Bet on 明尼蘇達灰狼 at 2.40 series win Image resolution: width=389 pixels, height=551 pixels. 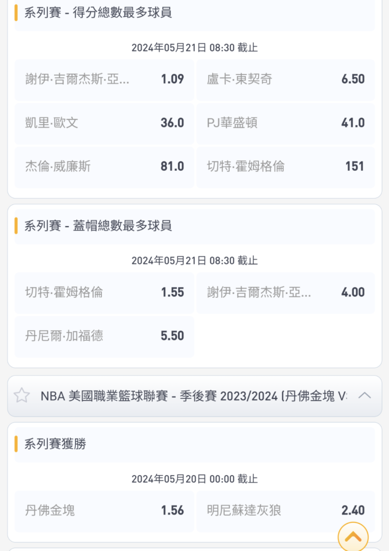click(x=285, y=511)
